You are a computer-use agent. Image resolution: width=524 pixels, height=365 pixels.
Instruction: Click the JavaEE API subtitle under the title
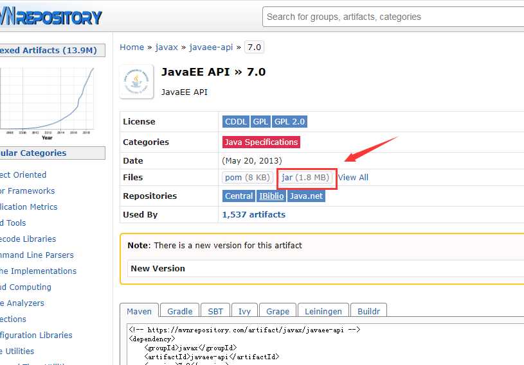(184, 92)
